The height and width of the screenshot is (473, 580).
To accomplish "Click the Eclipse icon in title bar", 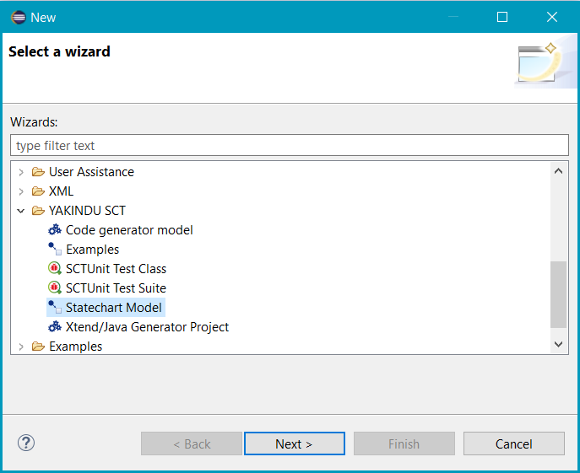I will (x=19, y=18).
